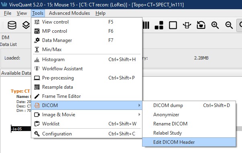Screen dimensions: 242x153
Task: Click the Histogram bars icon
Action: [37, 60]
